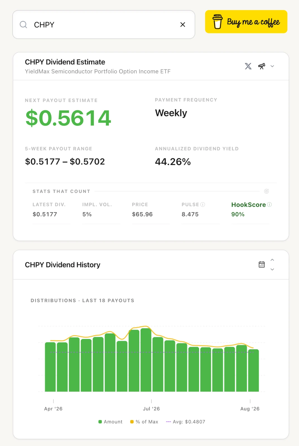
Task: Click the down chevron in Dividend History
Action: [272, 269]
